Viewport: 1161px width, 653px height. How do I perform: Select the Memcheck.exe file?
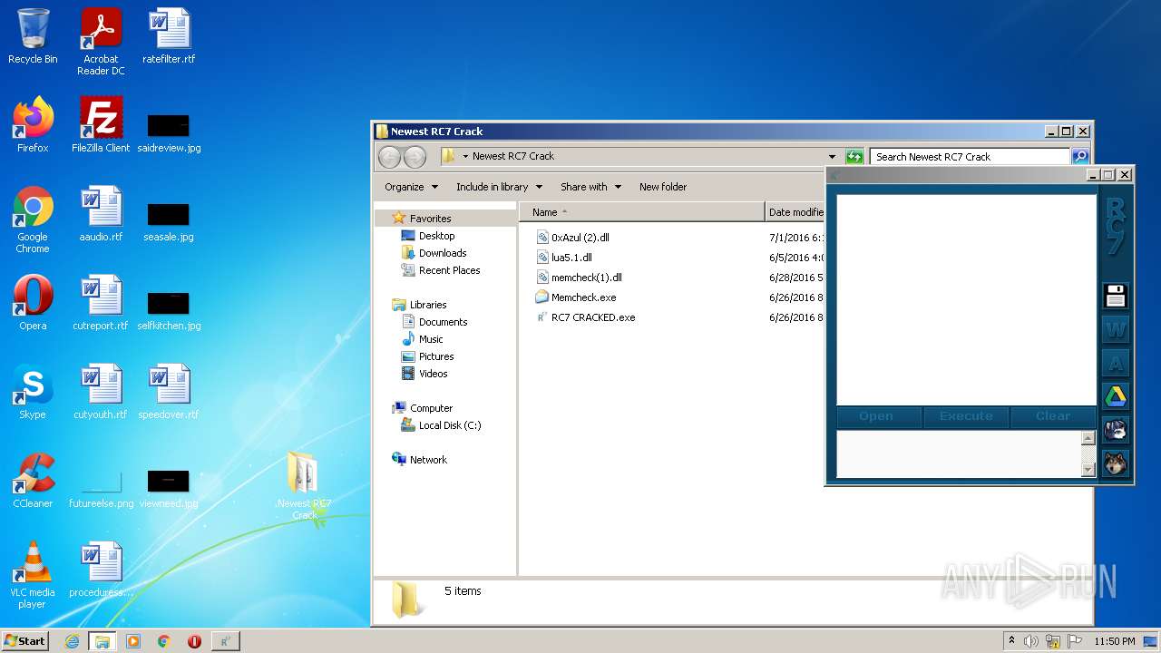(583, 297)
